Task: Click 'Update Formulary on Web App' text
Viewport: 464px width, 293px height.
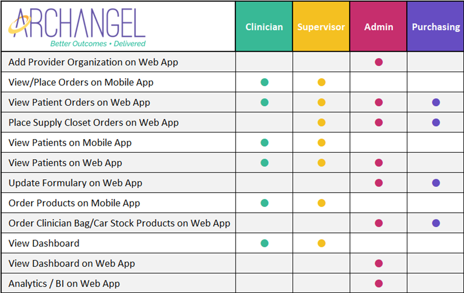Action: pos(75,183)
